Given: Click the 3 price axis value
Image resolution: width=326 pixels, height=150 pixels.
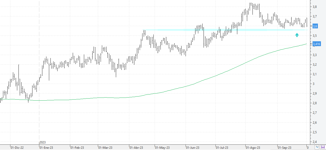Looking at the screenshot, I should click(x=313, y=84).
